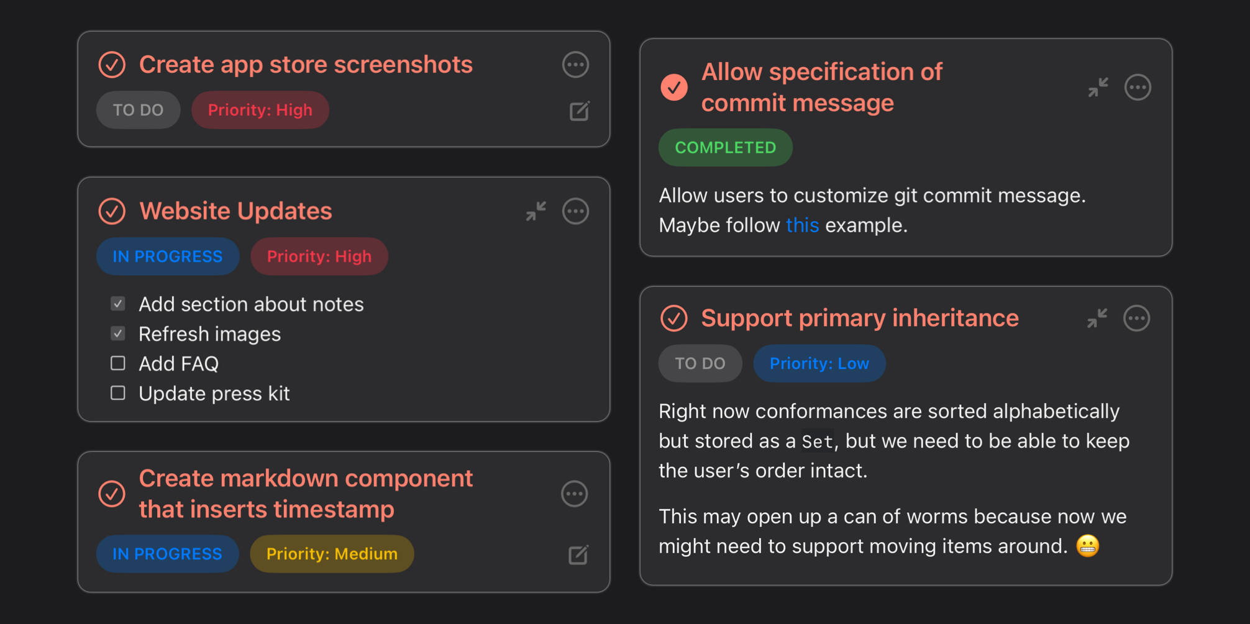This screenshot has width=1250, height=624.
Task: Click the Priority: High badge on Website Updates
Action: (319, 256)
